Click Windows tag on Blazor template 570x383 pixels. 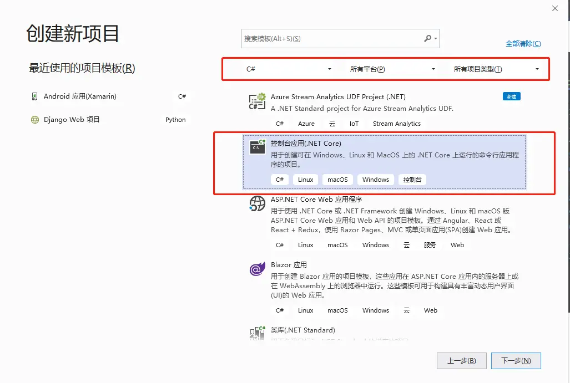pos(376,310)
